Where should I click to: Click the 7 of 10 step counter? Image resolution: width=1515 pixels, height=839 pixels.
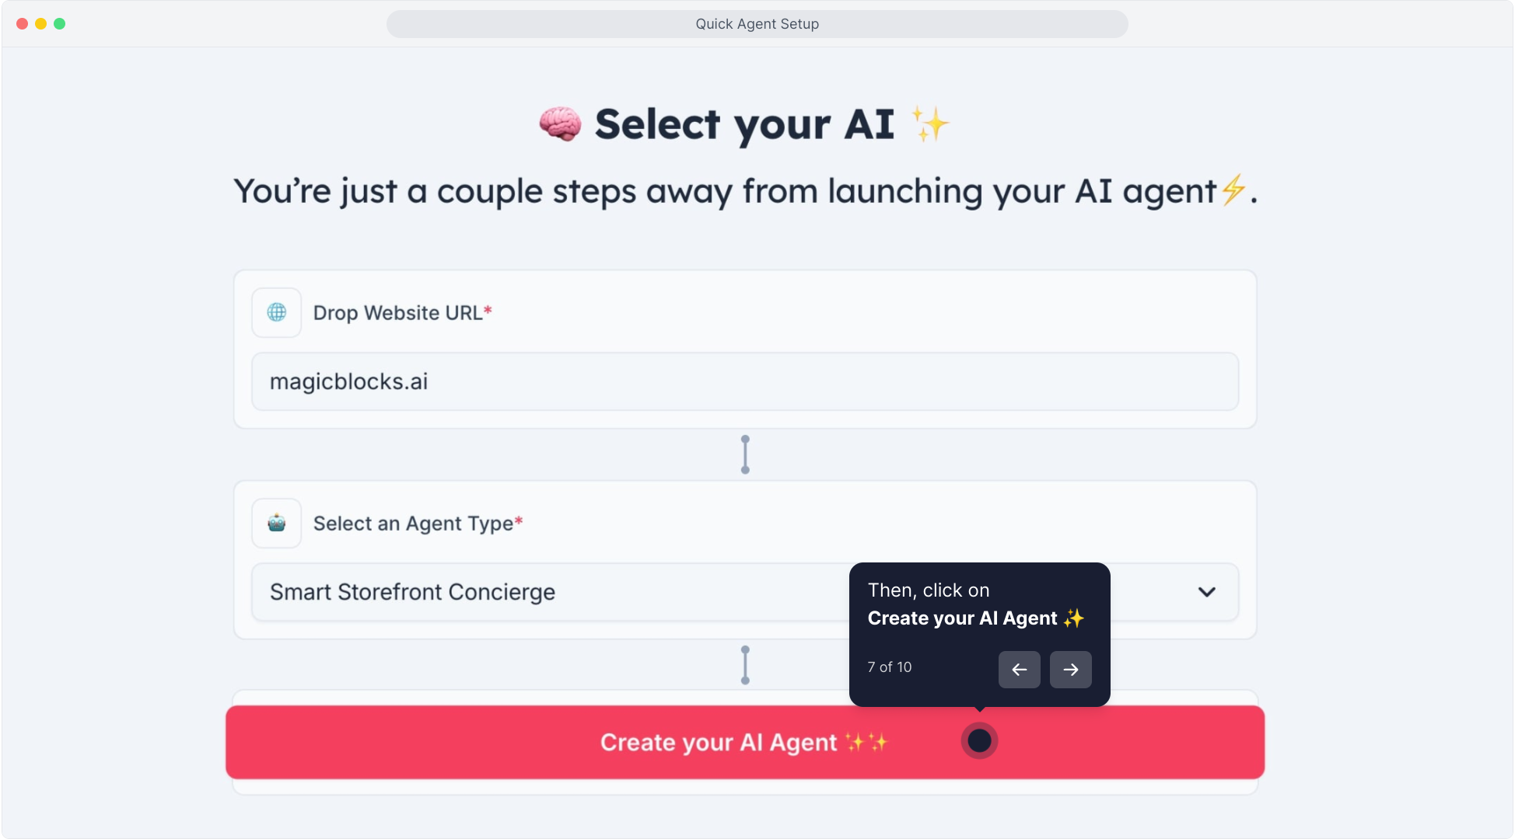890,667
